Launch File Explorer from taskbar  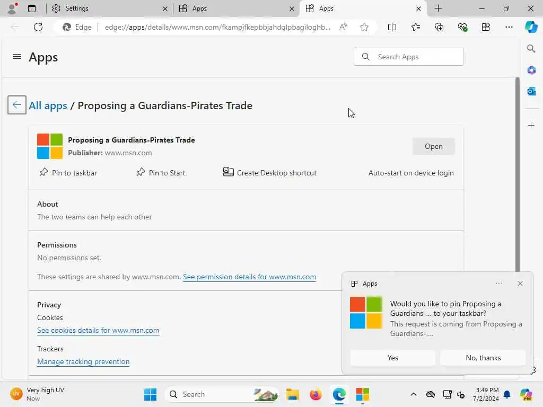292,394
